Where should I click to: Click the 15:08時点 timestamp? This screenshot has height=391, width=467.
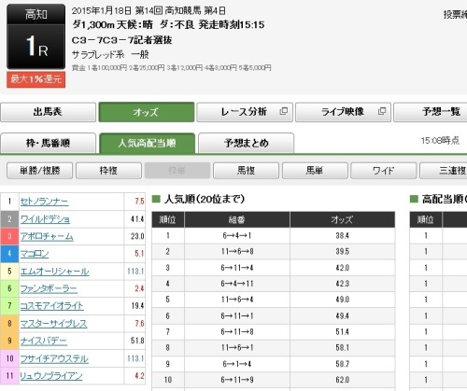440,141
